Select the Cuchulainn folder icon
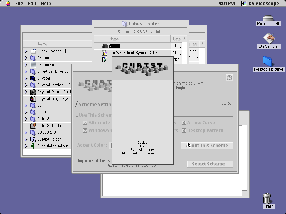 [33, 146]
